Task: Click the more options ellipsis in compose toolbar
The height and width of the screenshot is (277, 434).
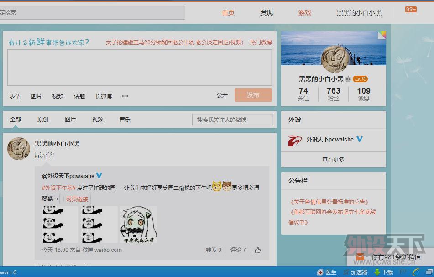Action: point(125,96)
